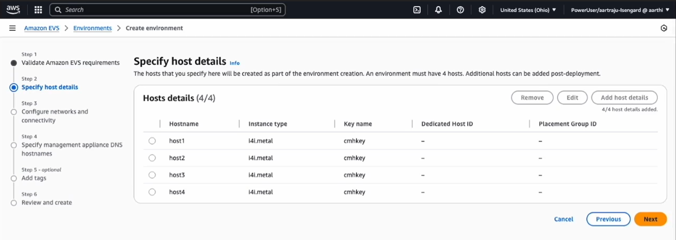
Task: Click the Next button
Action: (650, 219)
